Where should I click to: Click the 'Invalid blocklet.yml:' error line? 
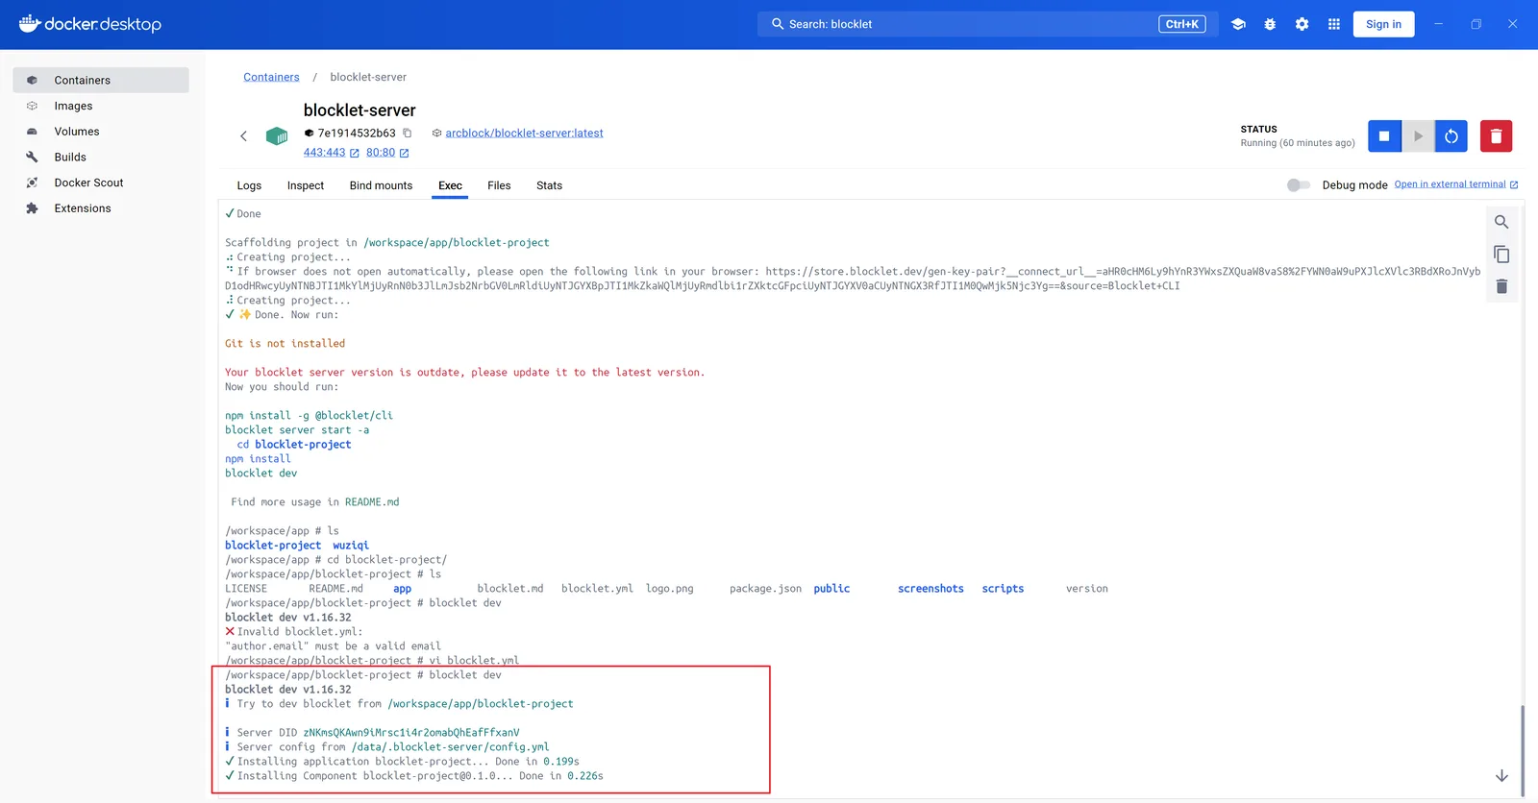[x=294, y=632]
